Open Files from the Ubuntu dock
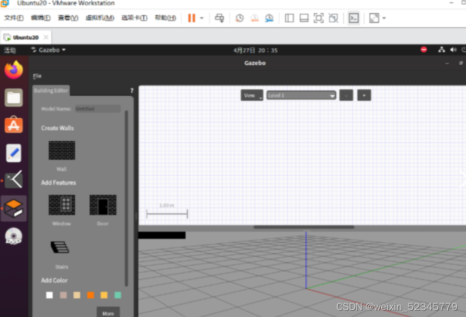 pyautogui.click(x=14, y=97)
